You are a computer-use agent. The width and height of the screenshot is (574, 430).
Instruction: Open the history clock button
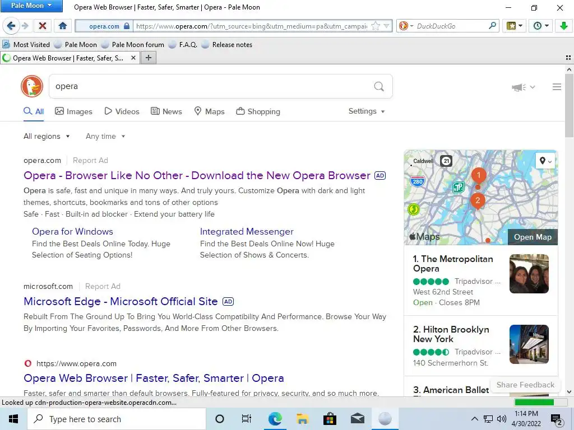coord(541,26)
